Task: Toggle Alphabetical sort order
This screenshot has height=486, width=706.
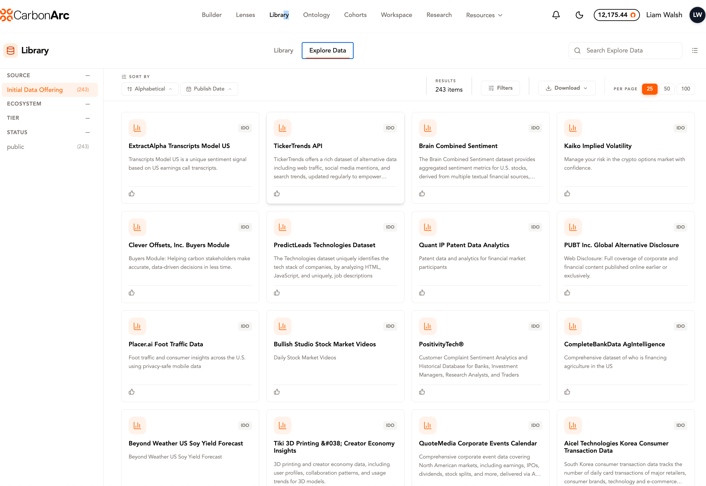Action: [150, 89]
